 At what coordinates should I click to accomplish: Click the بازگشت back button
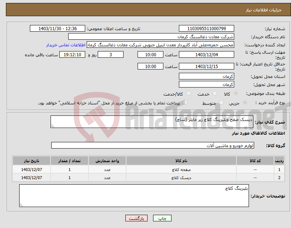click(136, 218)
